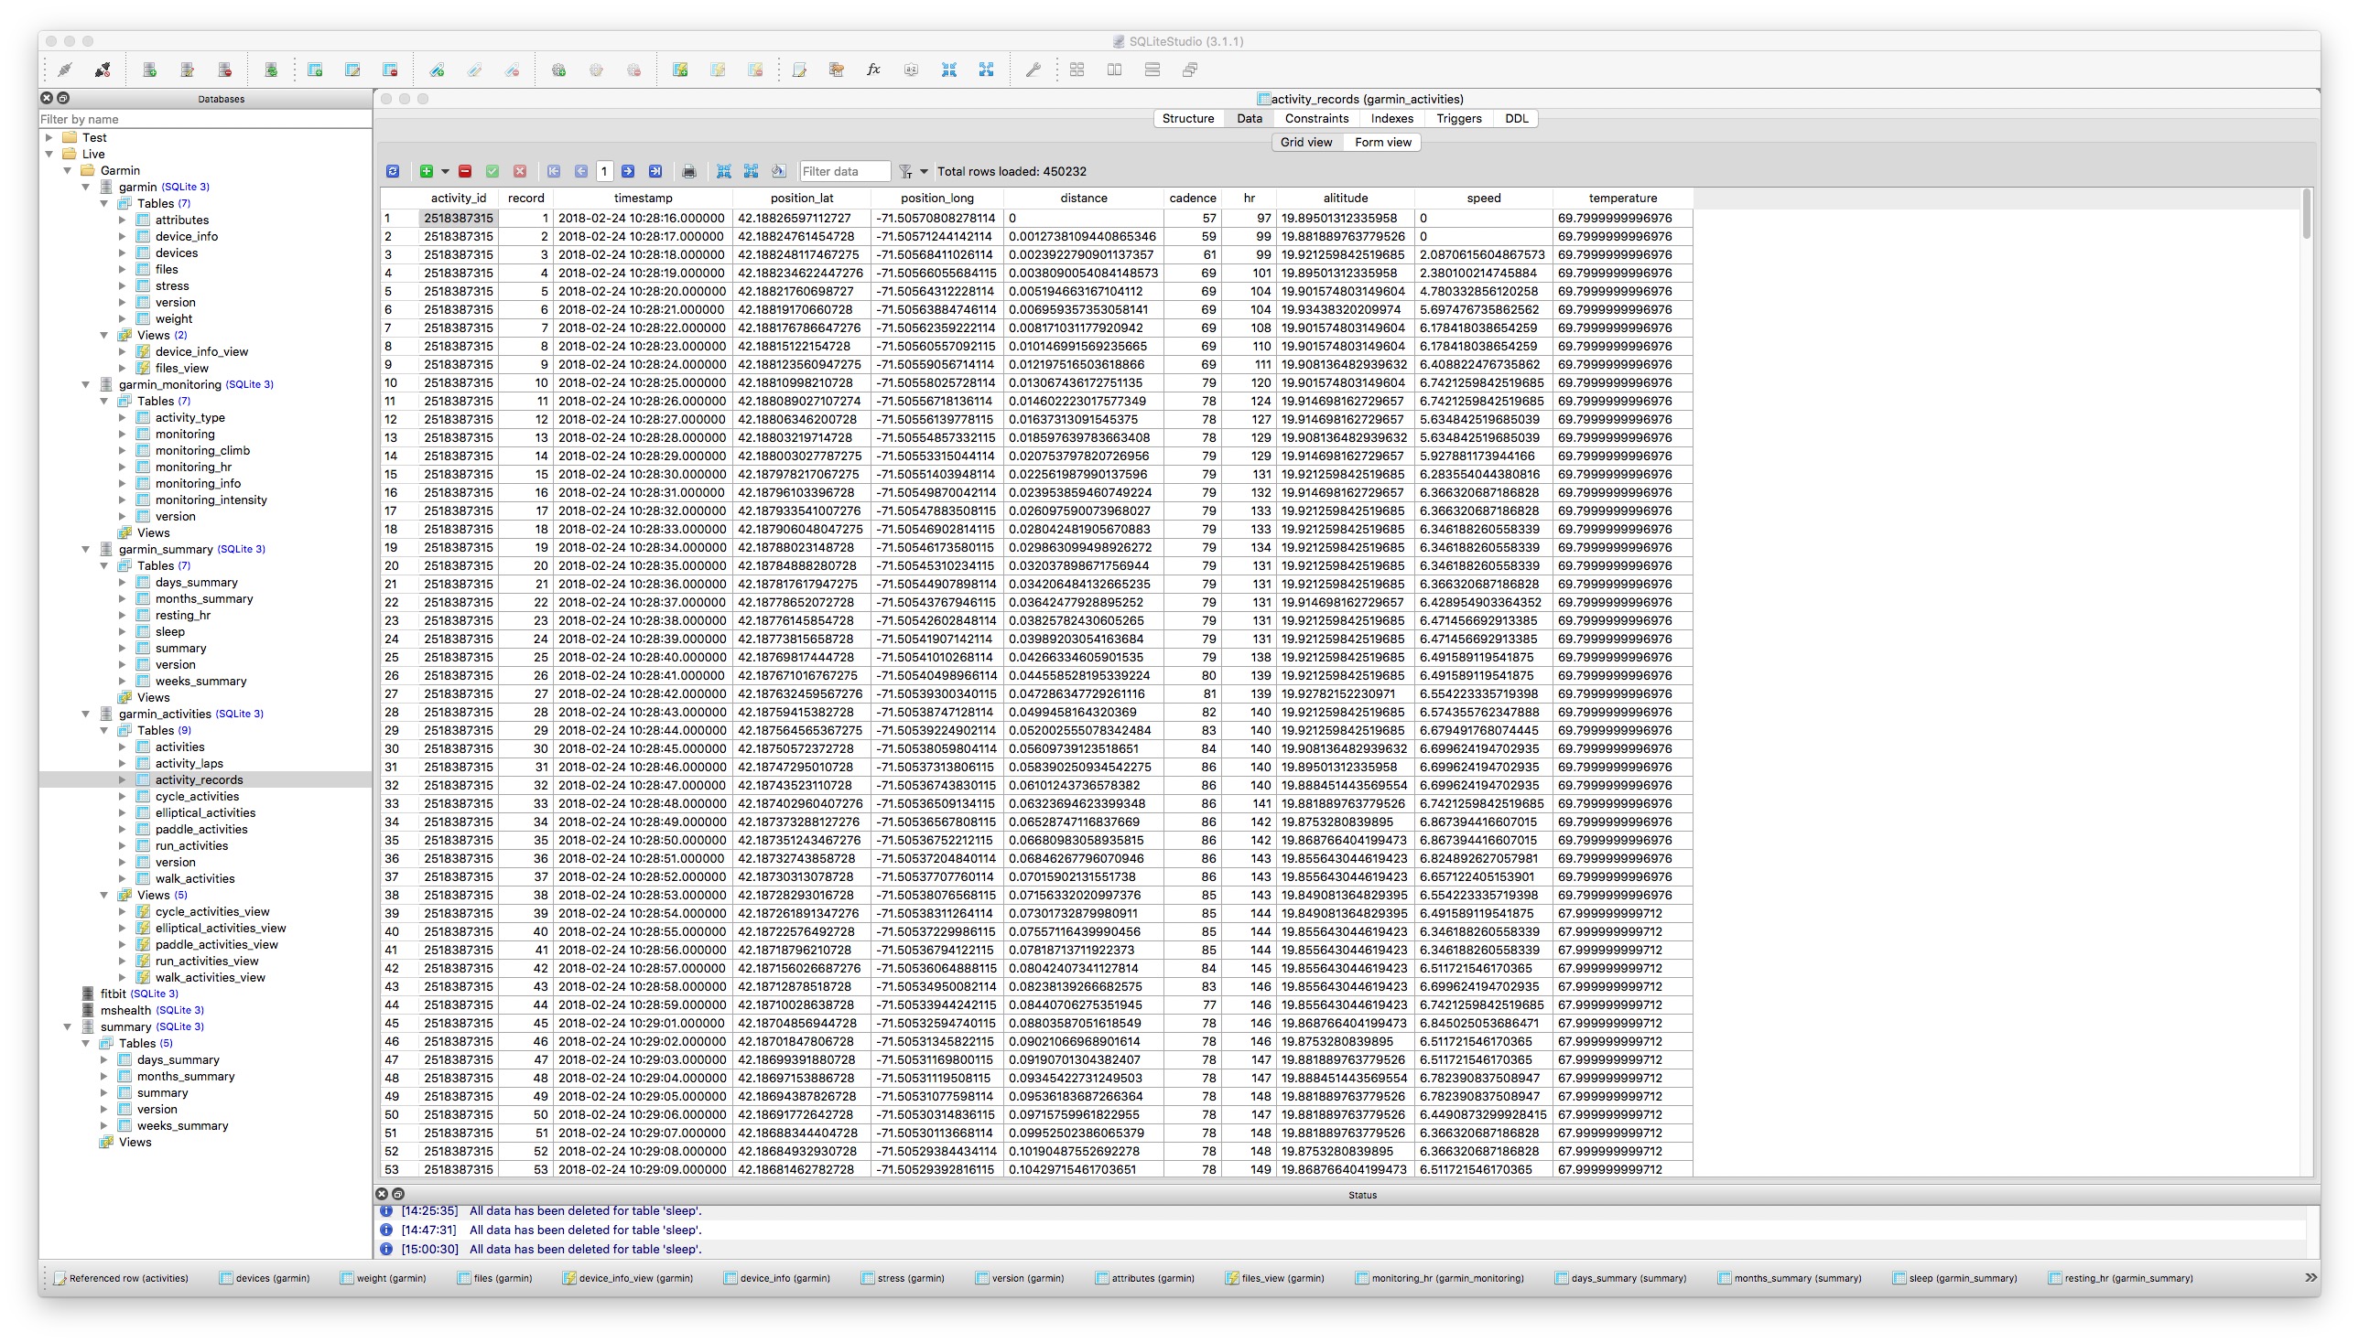This screenshot has height=1343, width=2359.
Task: Expand the activity_records table node
Action: (123, 780)
